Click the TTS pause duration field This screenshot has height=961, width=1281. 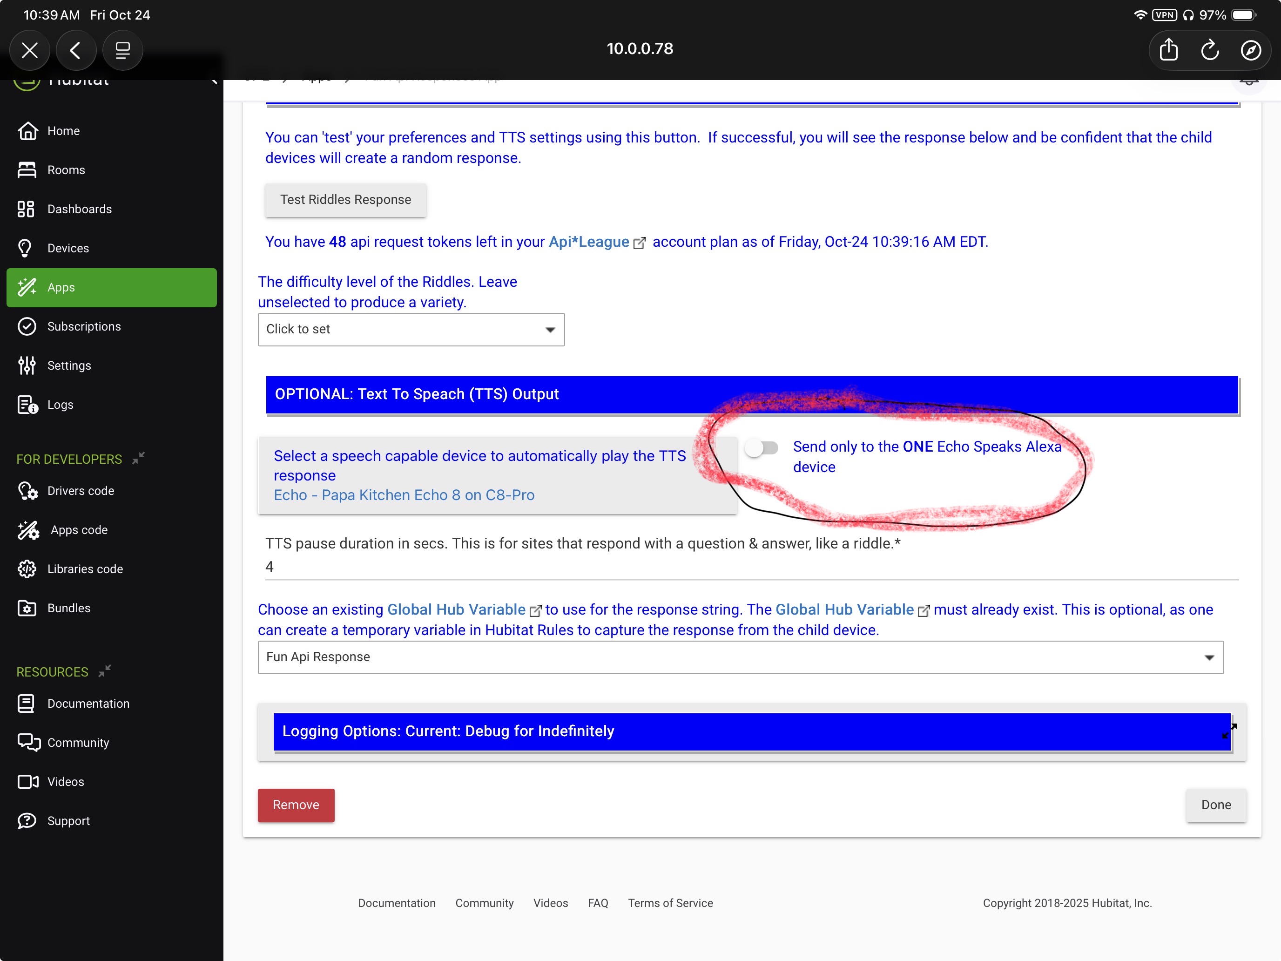coord(751,567)
